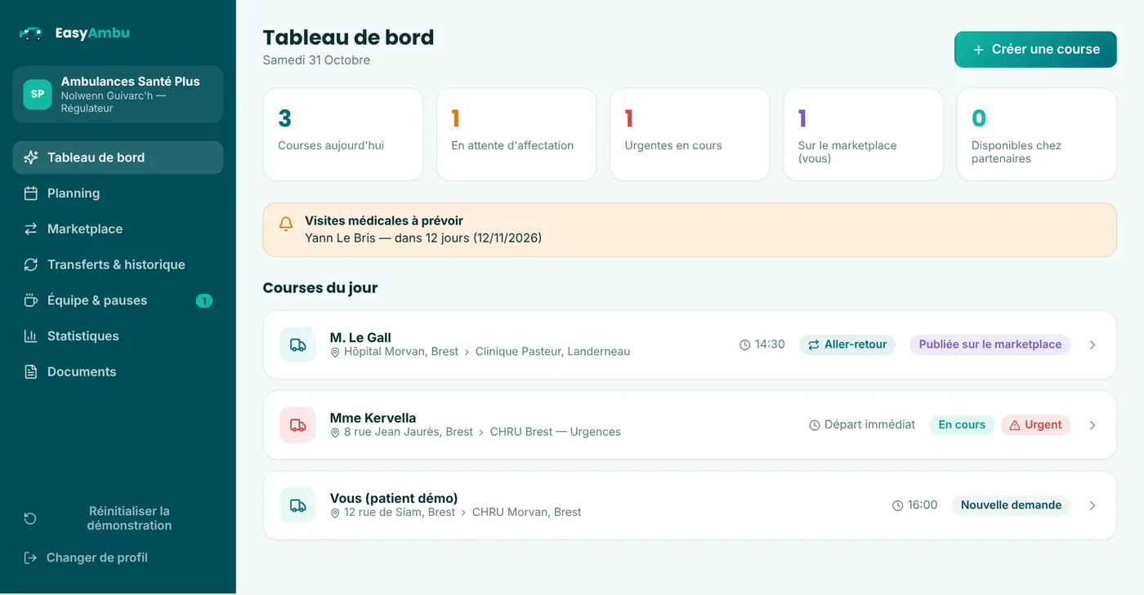Open the Statistiques page
1144x595 pixels.
pos(118,336)
